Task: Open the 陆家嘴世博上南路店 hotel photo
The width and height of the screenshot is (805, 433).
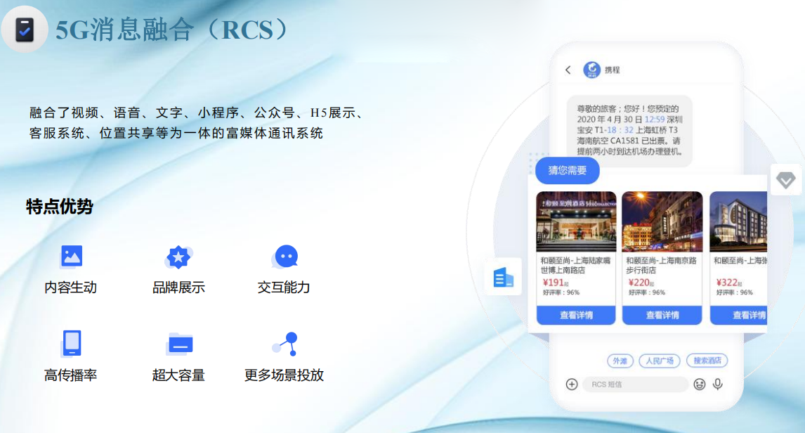Action: (x=576, y=222)
